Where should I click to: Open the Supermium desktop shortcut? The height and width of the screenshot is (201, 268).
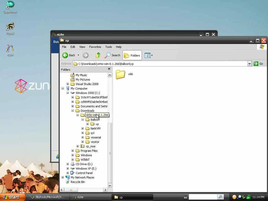click(10, 7)
